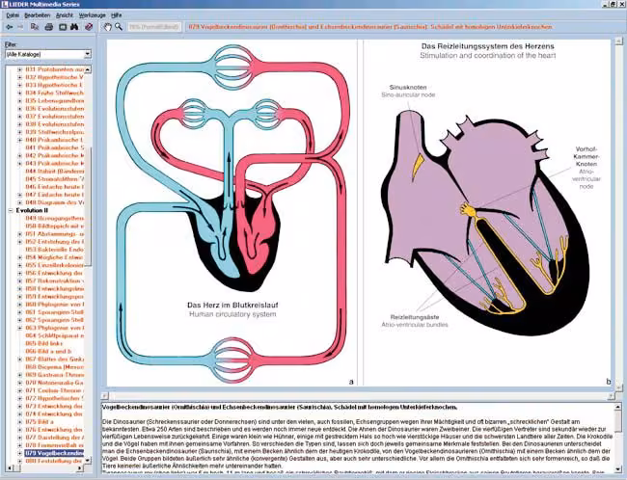Select the hand pan tool
The image size is (627, 480).
[107, 27]
